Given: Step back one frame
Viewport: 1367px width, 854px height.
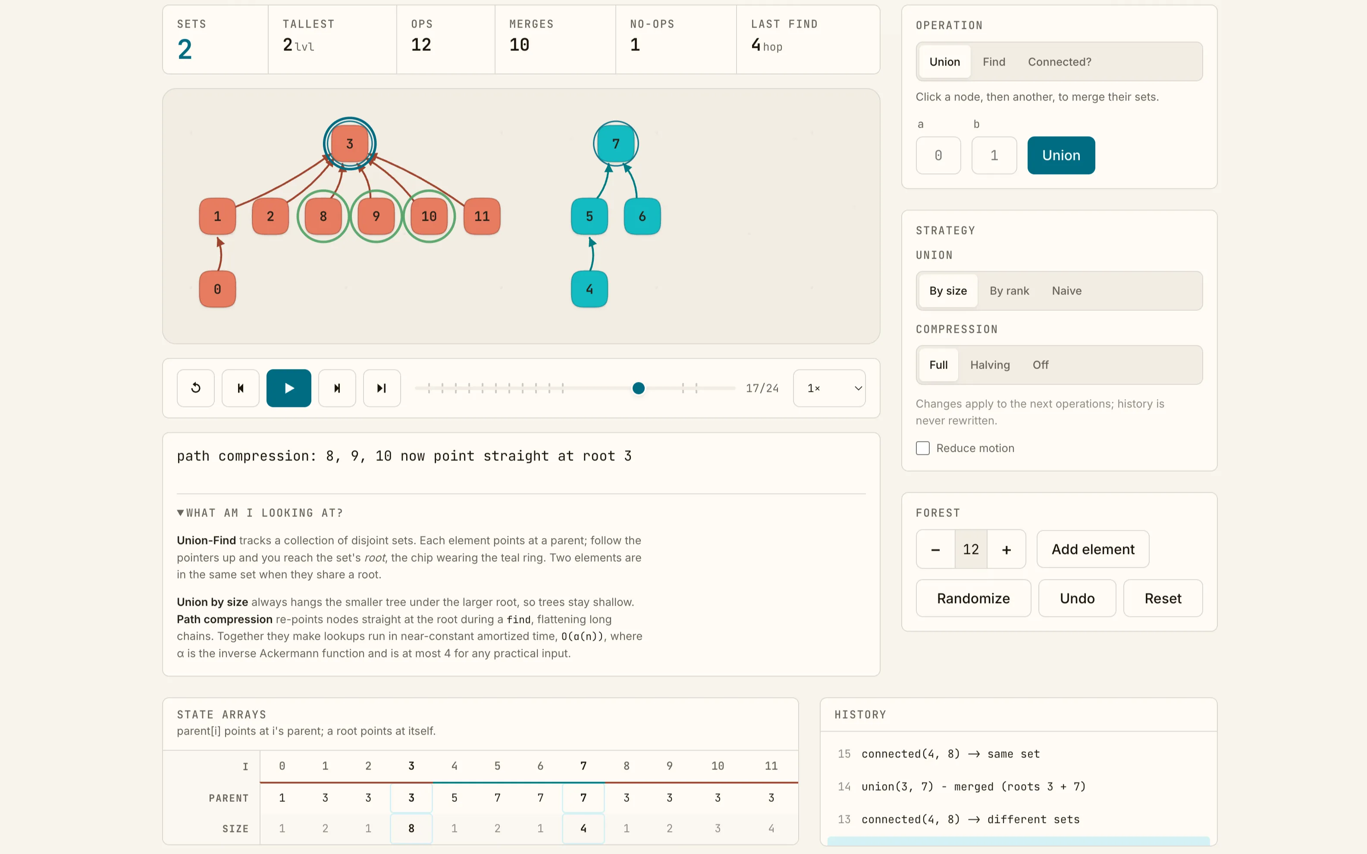Looking at the screenshot, I should pyautogui.click(x=241, y=388).
